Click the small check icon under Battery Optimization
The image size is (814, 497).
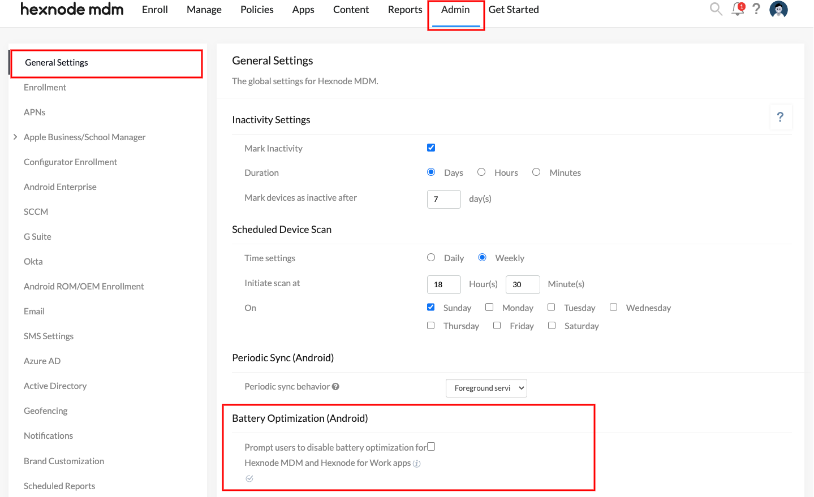[x=249, y=478]
